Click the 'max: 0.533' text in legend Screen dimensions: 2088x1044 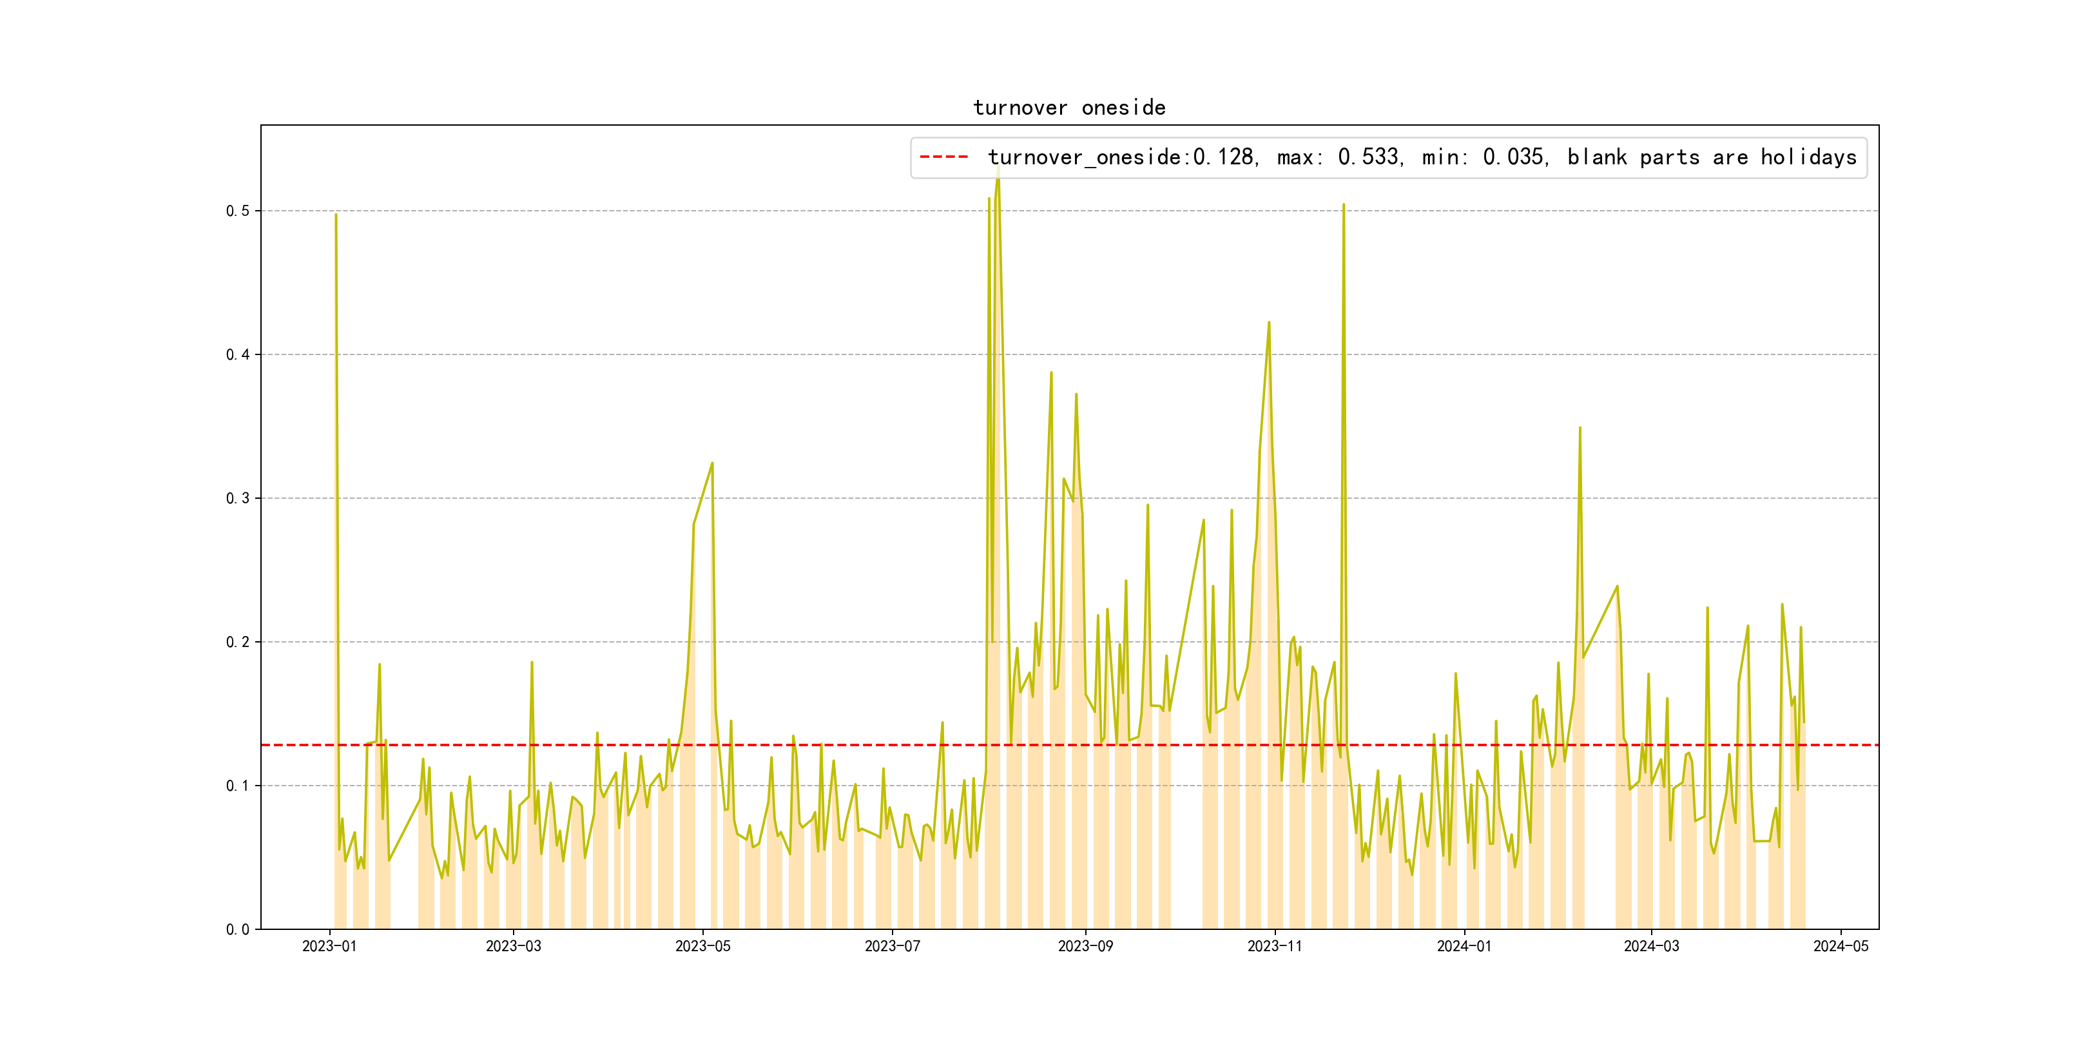[1340, 157]
